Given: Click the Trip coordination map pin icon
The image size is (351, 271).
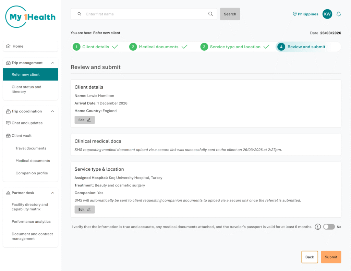Looking at the screenshot, I should point(8,111).
